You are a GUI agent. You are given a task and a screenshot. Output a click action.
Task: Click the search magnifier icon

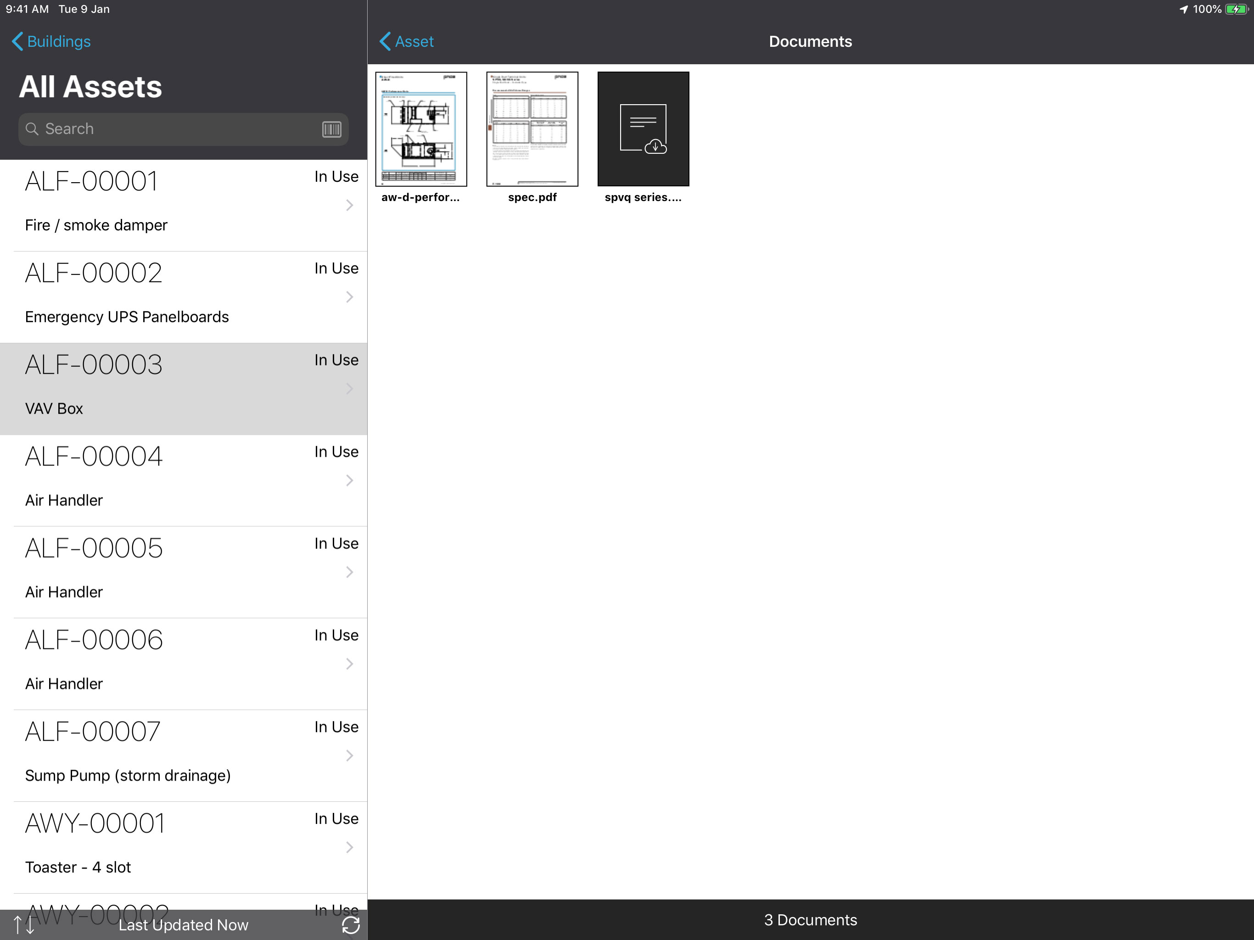[x=32, y=129]
